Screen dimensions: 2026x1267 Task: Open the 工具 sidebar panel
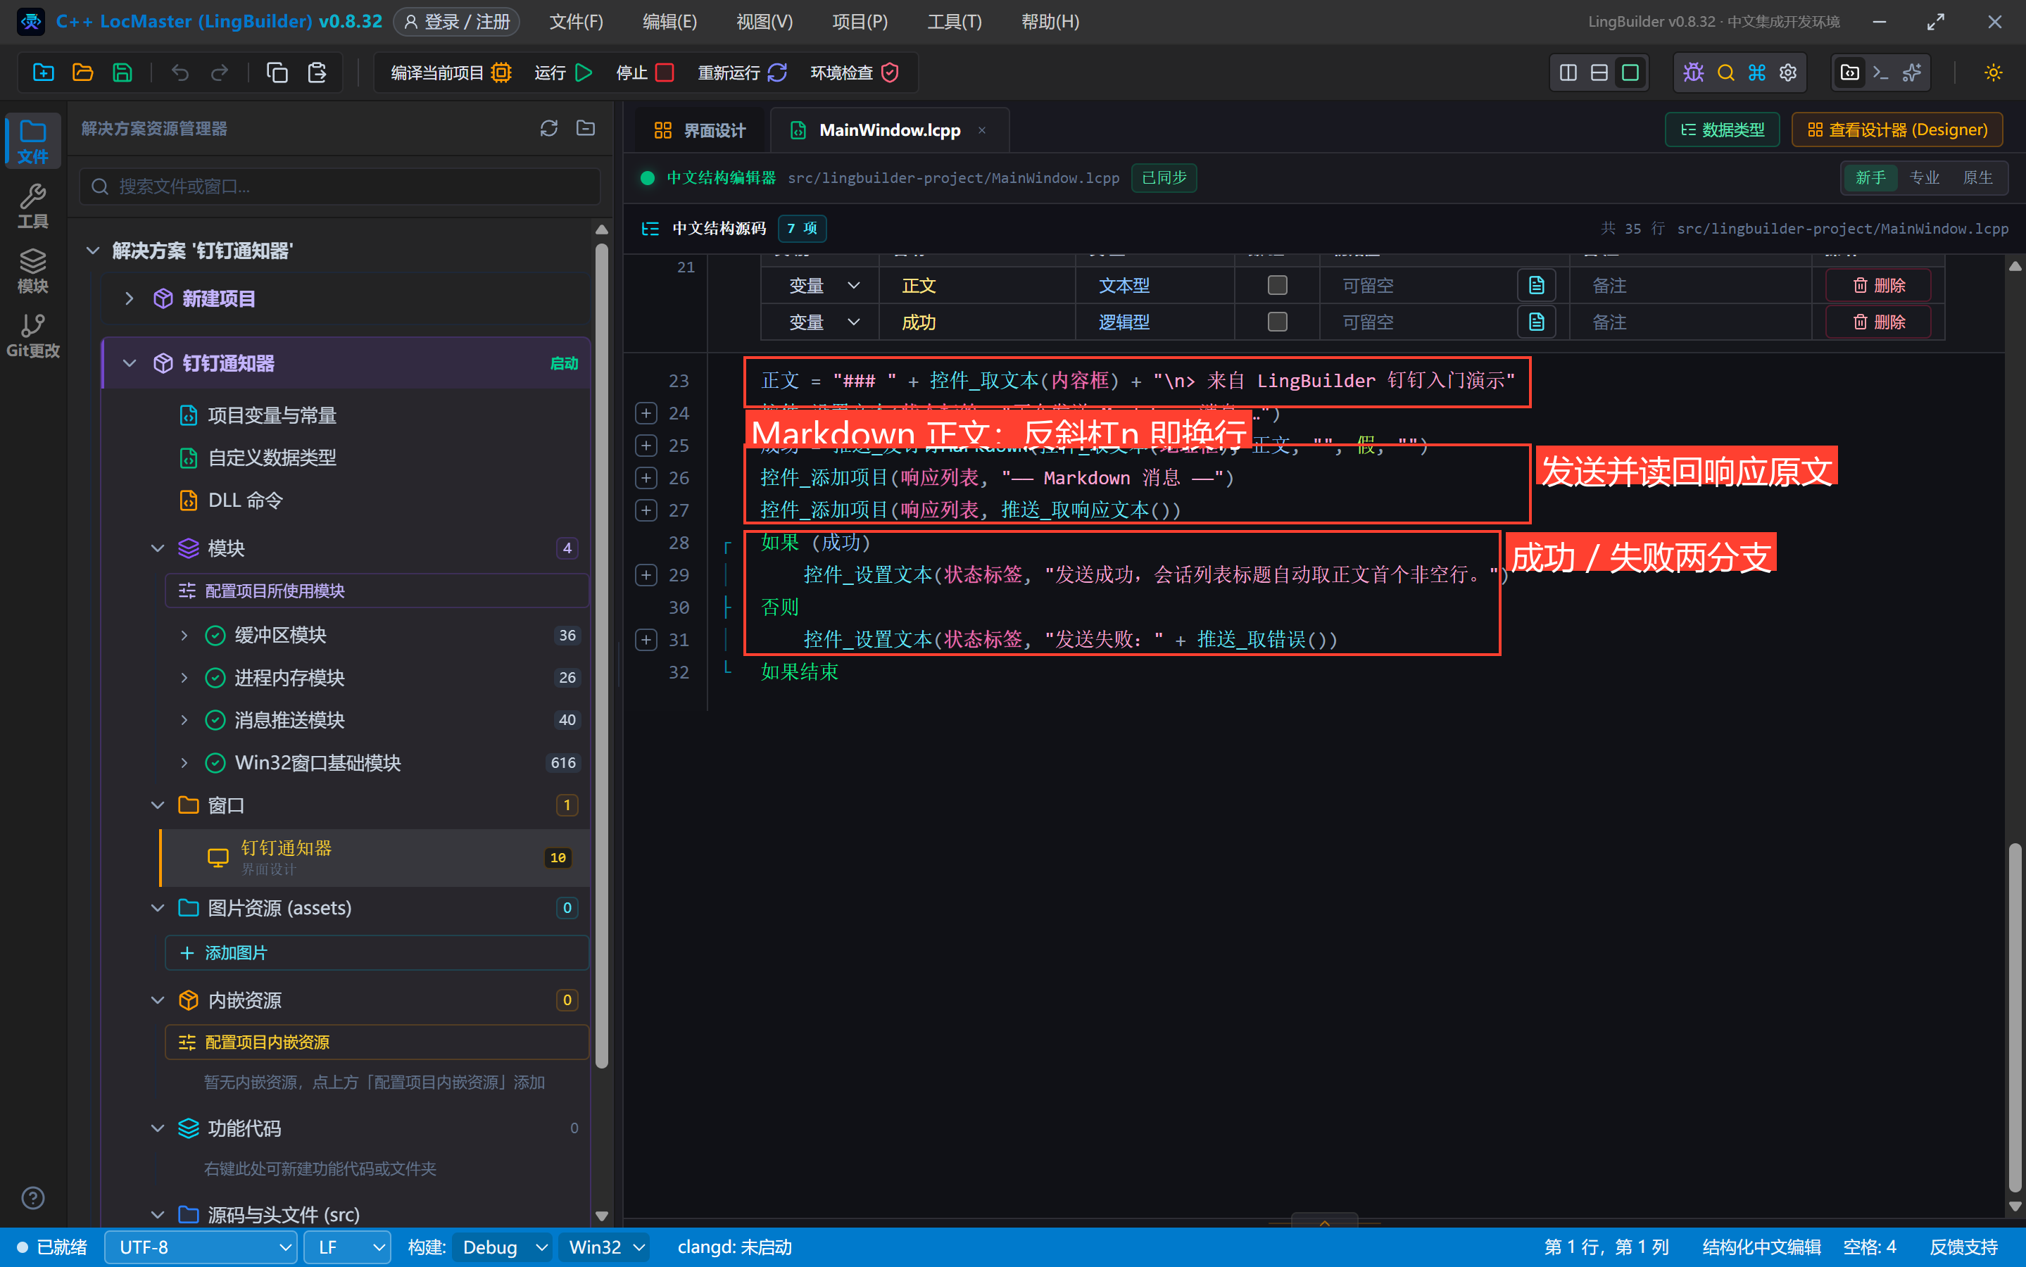coord(32,206)
